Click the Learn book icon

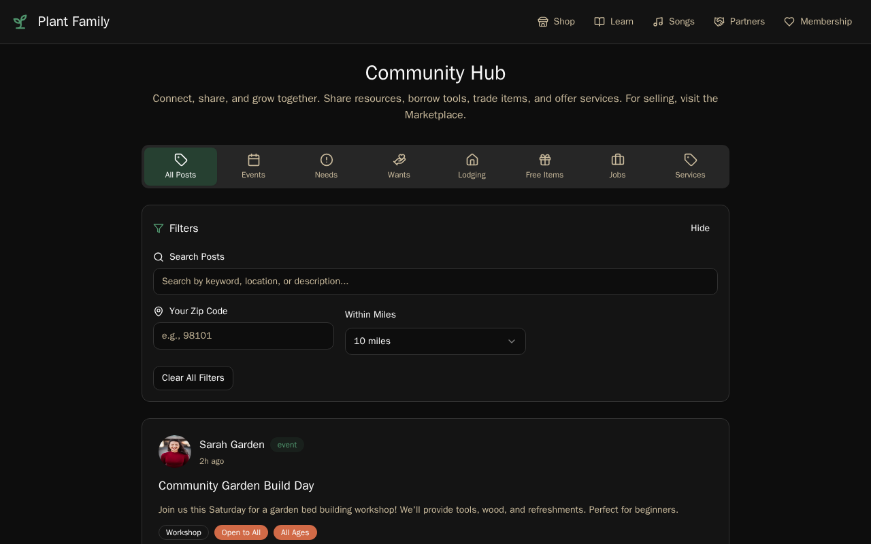[599, 22]
